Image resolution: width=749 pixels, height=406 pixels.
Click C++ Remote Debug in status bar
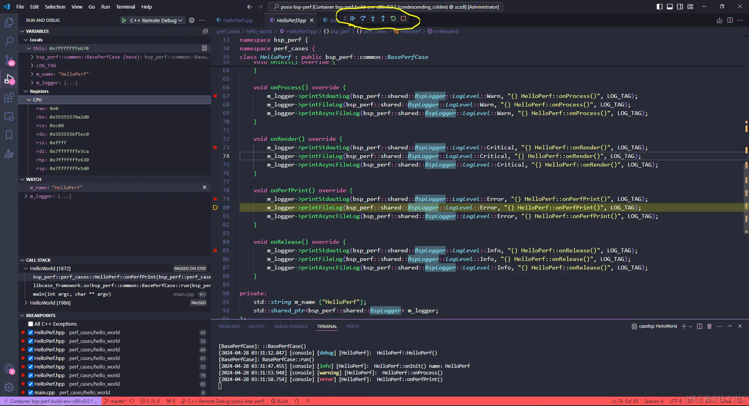click(223, 401)
